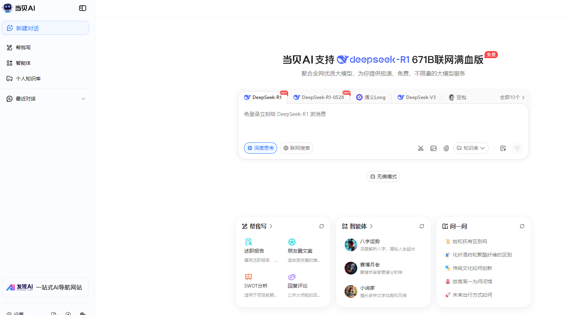Open the 知识库 dropdown
Screen dimensions: 568x315
(471, 148)
